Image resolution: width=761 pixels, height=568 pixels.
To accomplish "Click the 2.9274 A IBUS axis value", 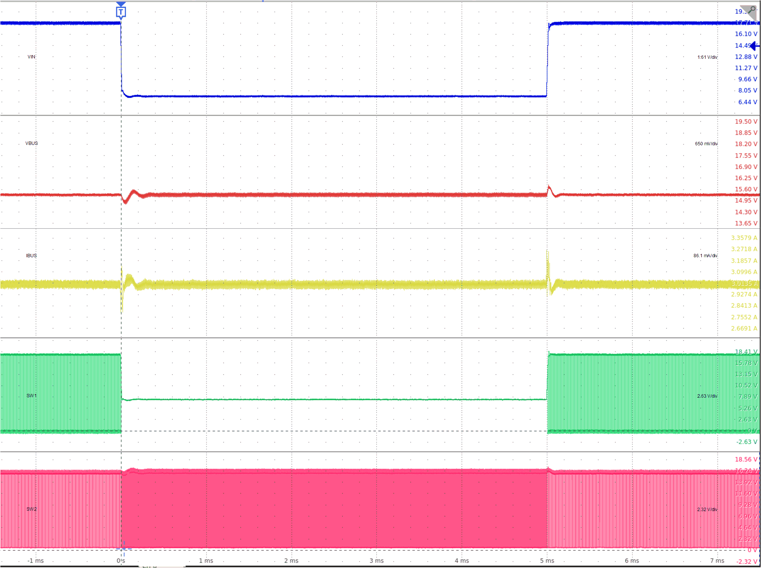I will point(744,295).
